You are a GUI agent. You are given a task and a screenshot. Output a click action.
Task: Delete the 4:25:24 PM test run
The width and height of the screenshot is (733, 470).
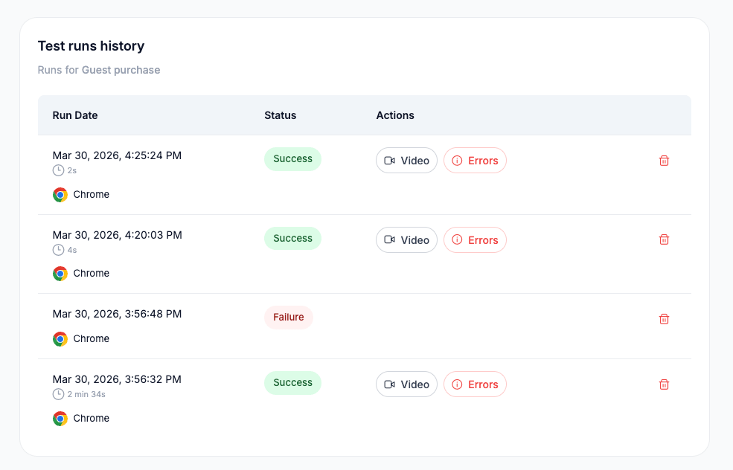pyautogui.click(x=664, y=161)
